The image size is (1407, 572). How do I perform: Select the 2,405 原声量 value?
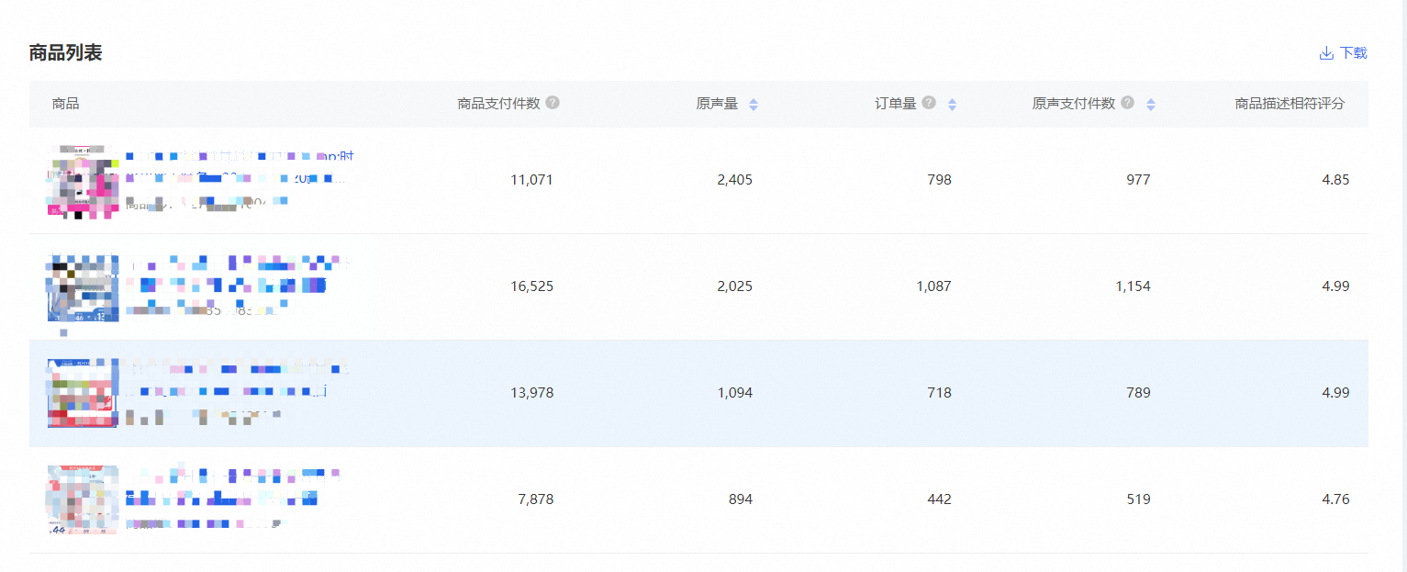pyautogui.click(x=735, y=180)
